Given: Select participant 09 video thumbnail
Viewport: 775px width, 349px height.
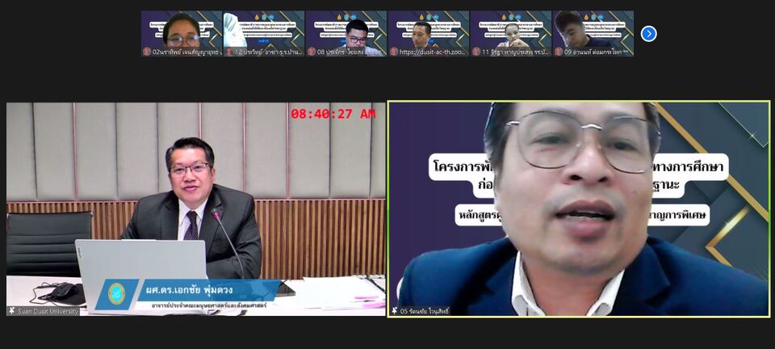Looking at the screenshot, I should [593, 34].
